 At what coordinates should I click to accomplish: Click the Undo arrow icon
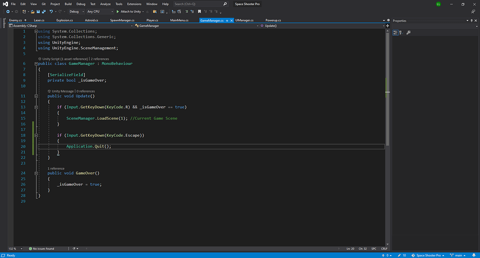coord(51,12)
